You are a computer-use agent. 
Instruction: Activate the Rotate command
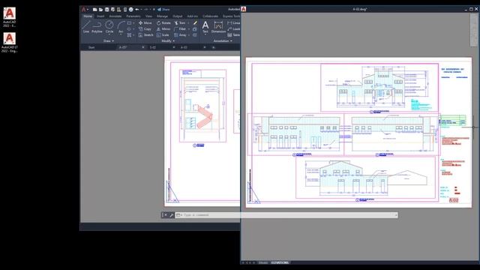click(163, 23)
